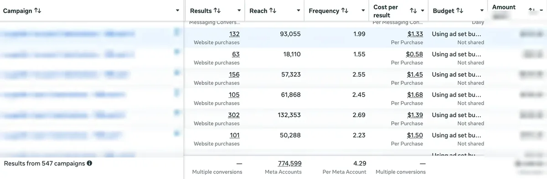This screenshot has height=179, width=547.
Task: Click the $1.33 cost per purchase value
Action: pos(415,34)
